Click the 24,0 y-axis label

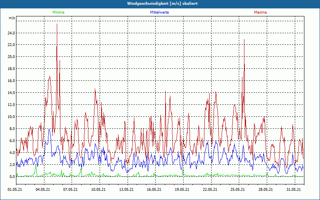11,33
